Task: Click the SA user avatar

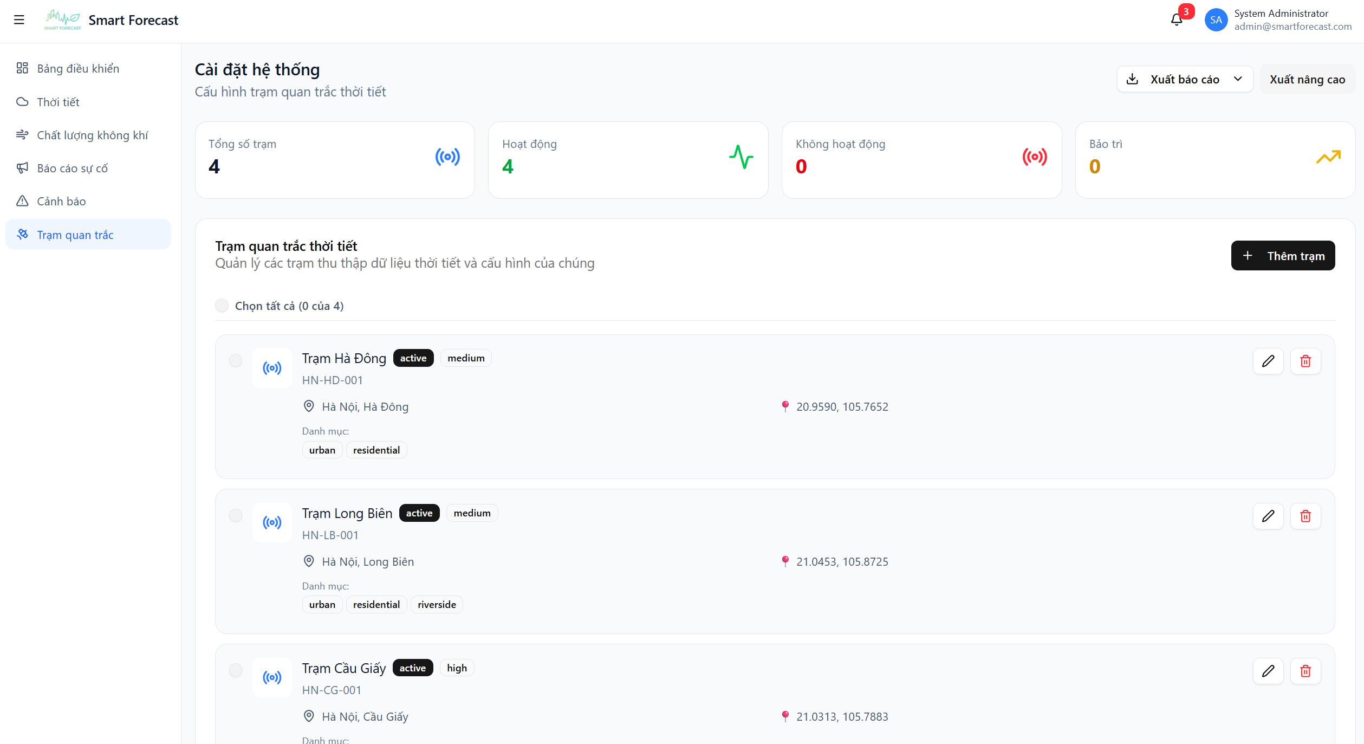Action: click(1216, 20)
